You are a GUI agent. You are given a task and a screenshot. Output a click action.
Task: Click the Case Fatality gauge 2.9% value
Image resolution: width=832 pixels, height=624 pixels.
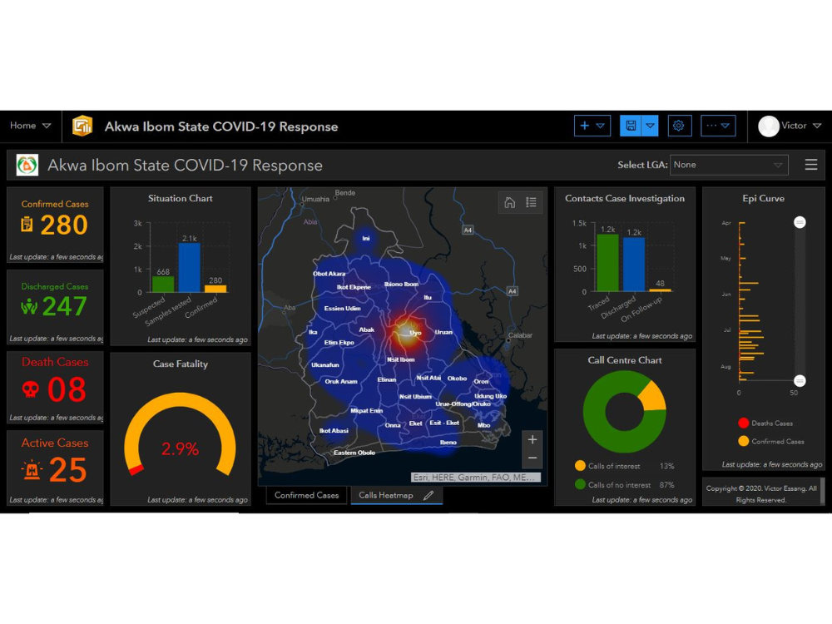click(180, 449)
